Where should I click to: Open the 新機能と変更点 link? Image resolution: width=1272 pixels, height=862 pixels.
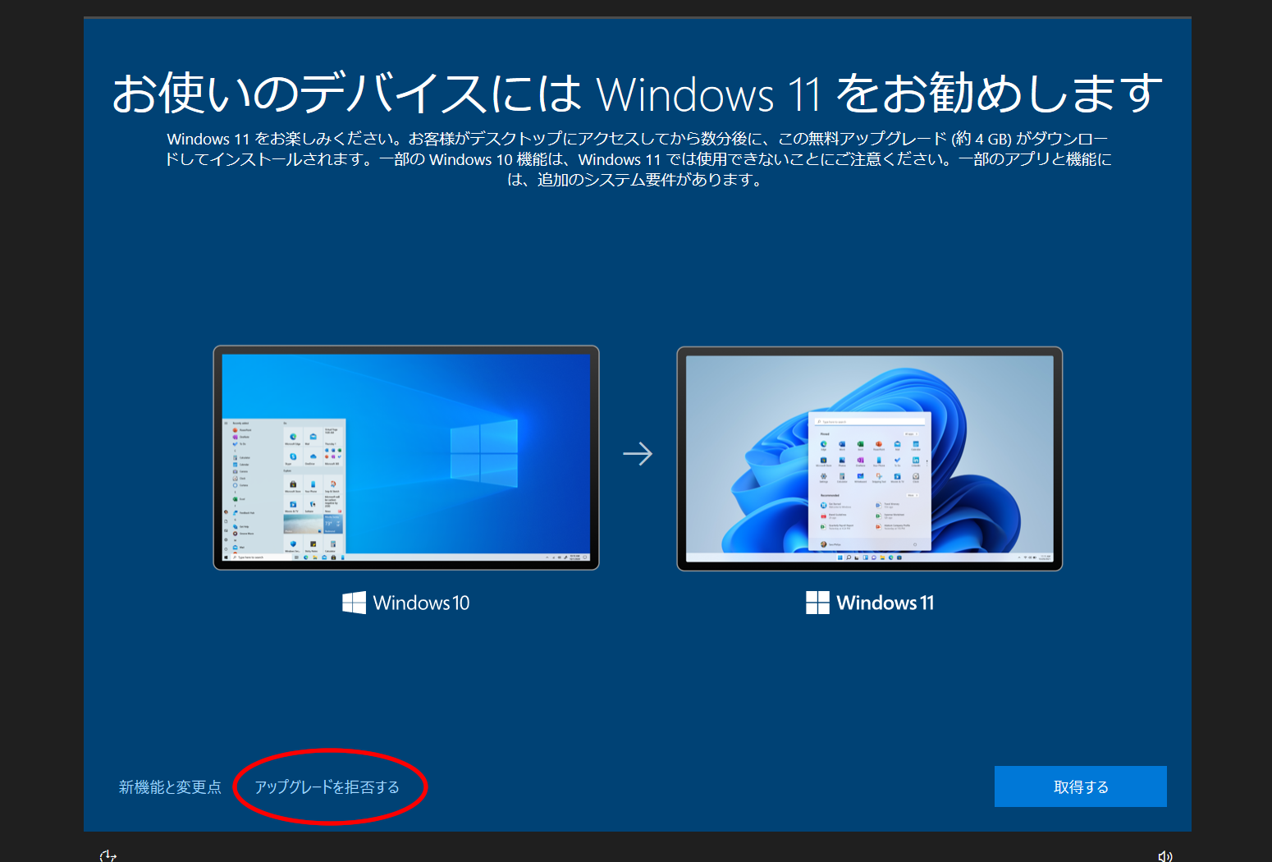click(170, 786)
